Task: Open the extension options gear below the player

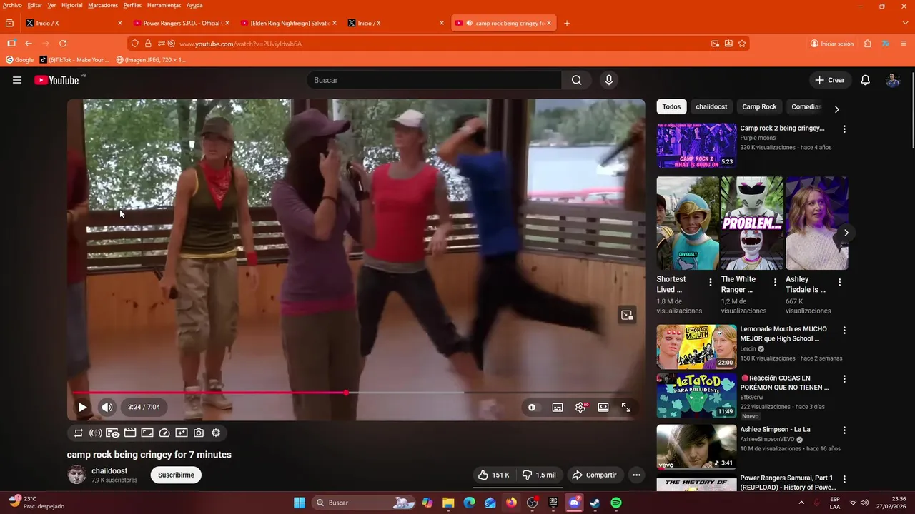Action: pos(216,433)
